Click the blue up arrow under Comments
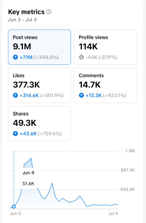Viewport: 146px width, 223px height. 81,95
